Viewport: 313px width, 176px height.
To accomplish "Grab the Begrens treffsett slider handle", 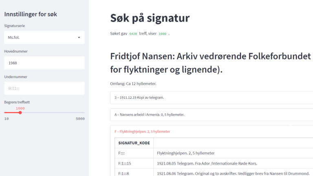I will (20, 113).
